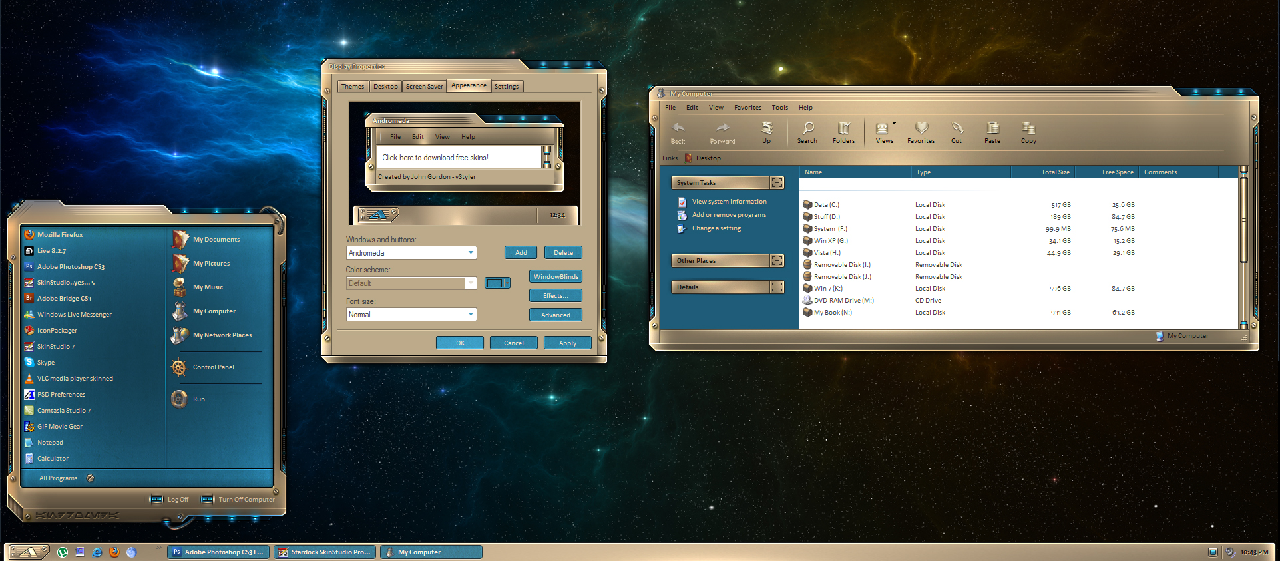The image size is (1280, 561).
Task: Toggle the Folders pane icon
Action: pos(843,128)
